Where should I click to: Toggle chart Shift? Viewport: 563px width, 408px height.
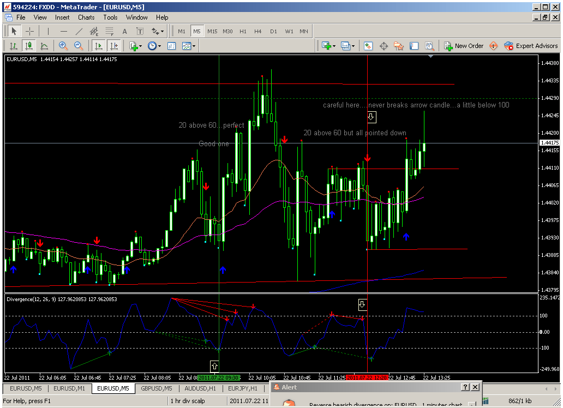[x=113, y=46]
